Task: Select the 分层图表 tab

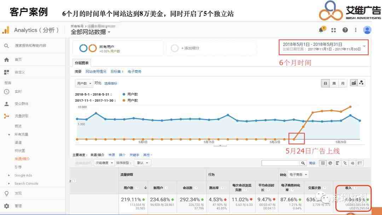Action: 82,63
